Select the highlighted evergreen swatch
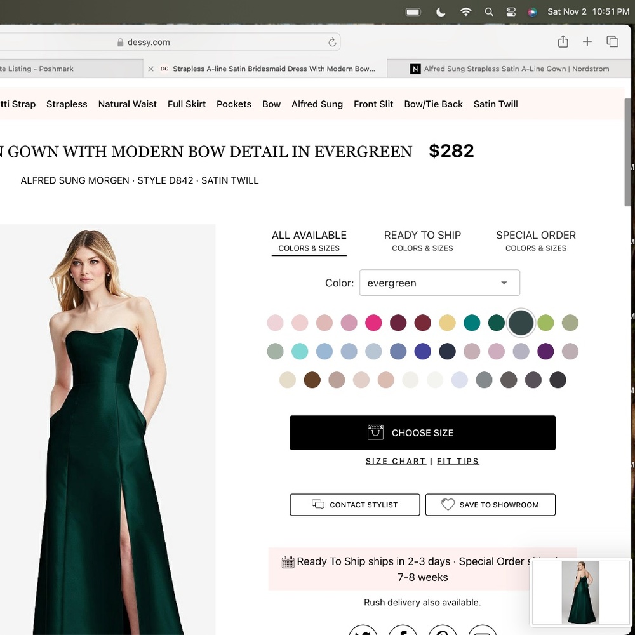The width and height of the screenshot is (635, 635). [521, 323]
